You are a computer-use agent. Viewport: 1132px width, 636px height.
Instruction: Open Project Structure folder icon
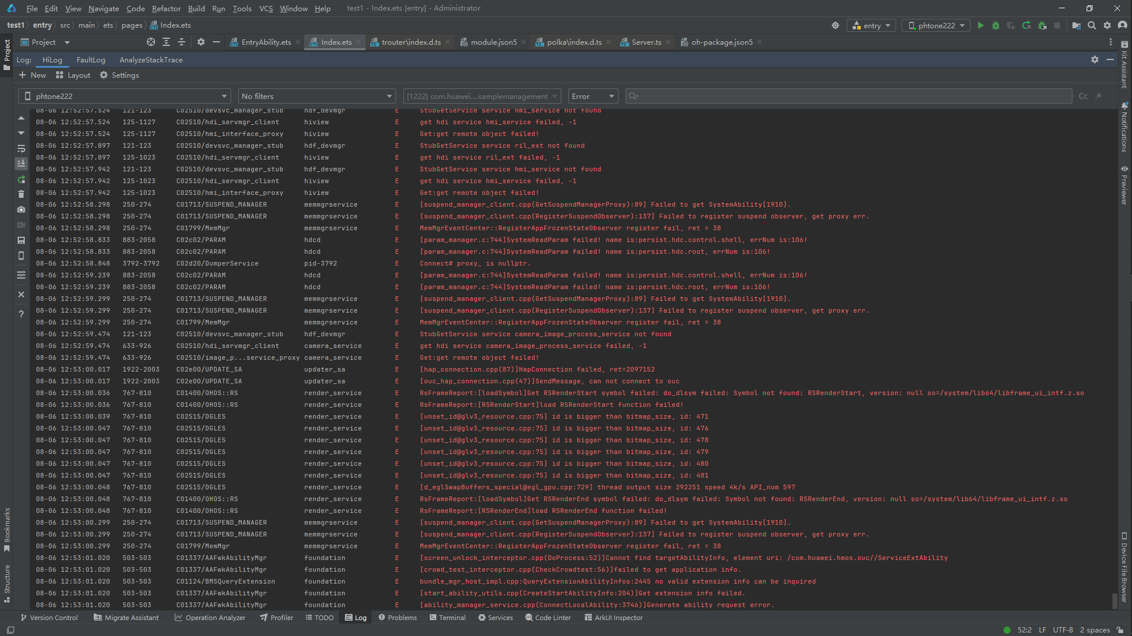click(x=1077, y=25)
